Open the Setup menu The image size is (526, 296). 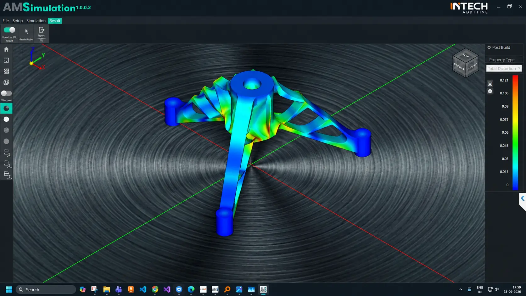tap(18, 21)
